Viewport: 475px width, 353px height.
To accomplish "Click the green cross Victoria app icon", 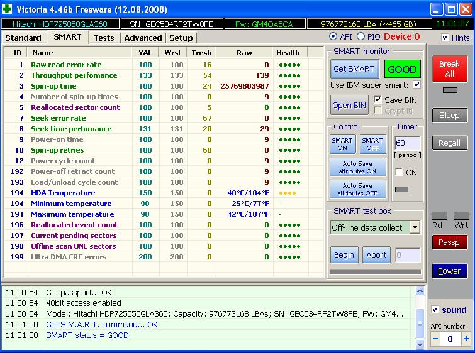I will pyautogui.click(x=7, y=9).
